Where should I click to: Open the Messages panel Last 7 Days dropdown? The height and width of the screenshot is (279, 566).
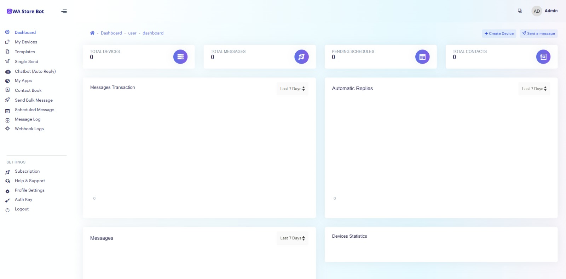click(x=292, y=238)
